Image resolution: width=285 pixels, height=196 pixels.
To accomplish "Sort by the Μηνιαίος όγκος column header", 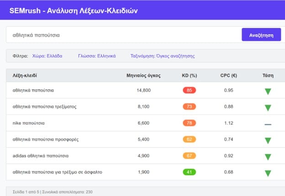I will point(143,75).
